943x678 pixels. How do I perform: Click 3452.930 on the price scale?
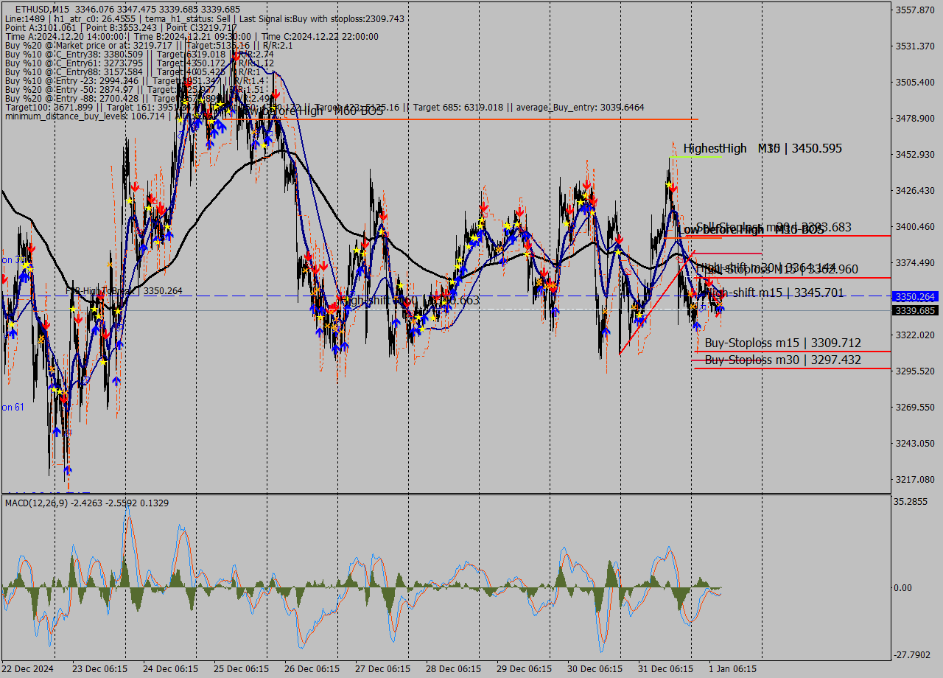point(916,155)
